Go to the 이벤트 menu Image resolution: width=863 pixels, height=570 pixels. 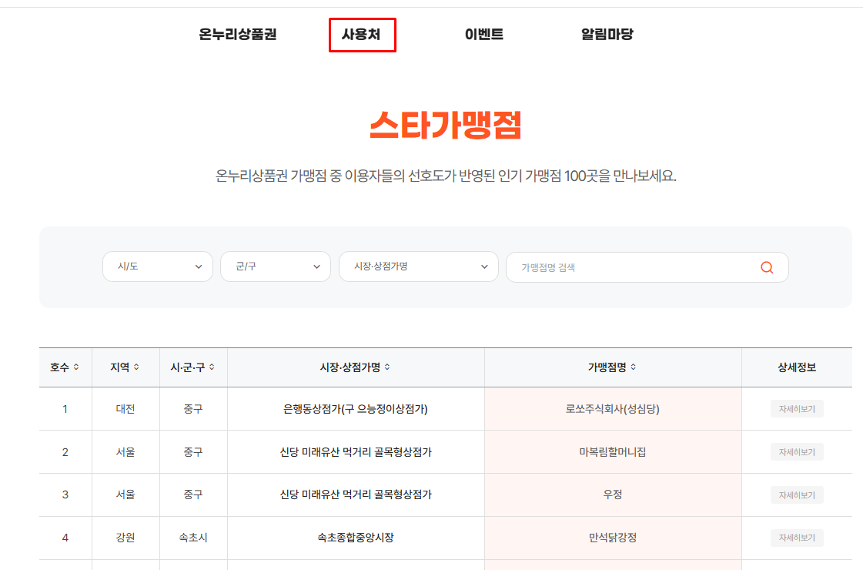(483, 35)
